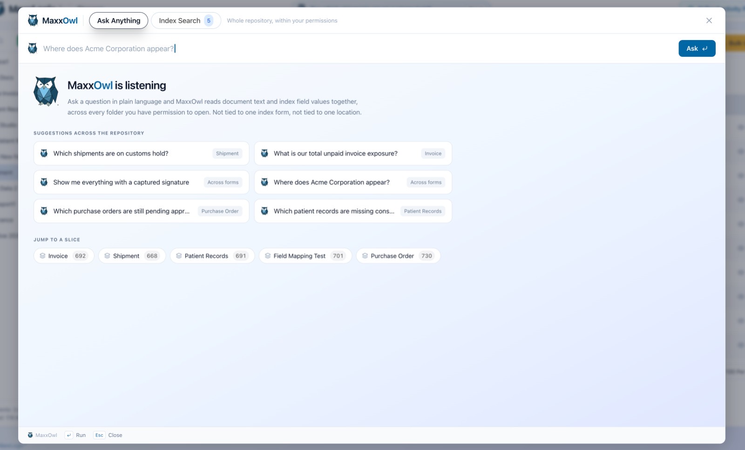745x450 pixels.
Task: Click Purchase Order tag on pending approval suggestion
Action: pyautogui.click(x=220, y=211)
